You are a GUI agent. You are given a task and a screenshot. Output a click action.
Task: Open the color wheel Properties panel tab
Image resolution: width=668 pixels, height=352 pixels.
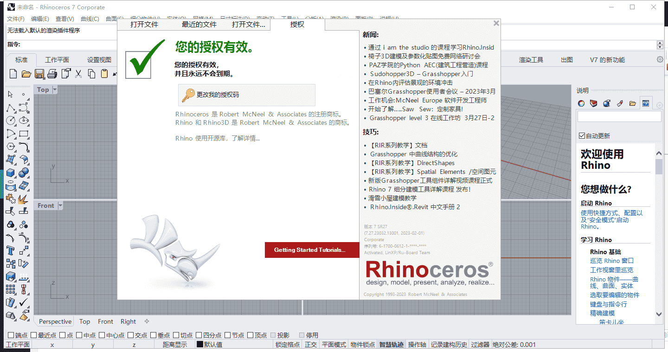[x=581, y=103]
